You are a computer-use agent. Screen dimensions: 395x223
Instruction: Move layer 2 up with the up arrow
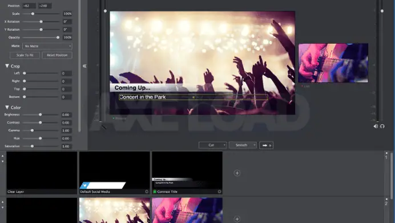pyautogui.click(x=2, y=202)
